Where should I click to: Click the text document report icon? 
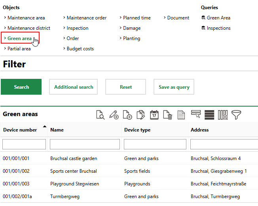coord(181,115)
